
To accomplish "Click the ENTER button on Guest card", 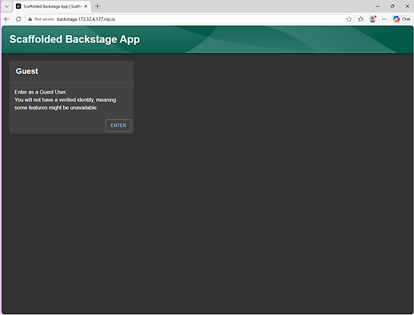I will tap(118, 125).
